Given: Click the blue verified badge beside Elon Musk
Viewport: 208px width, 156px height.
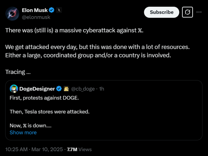Looking at the screenshot, I should (52, 11).
